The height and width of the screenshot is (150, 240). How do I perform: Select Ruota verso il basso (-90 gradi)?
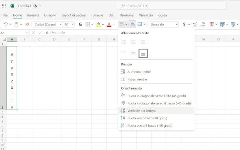(x=156, y=126)
